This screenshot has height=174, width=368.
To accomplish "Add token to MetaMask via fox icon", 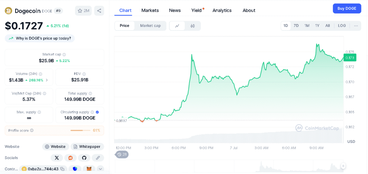I will click(x=89, y=169).
